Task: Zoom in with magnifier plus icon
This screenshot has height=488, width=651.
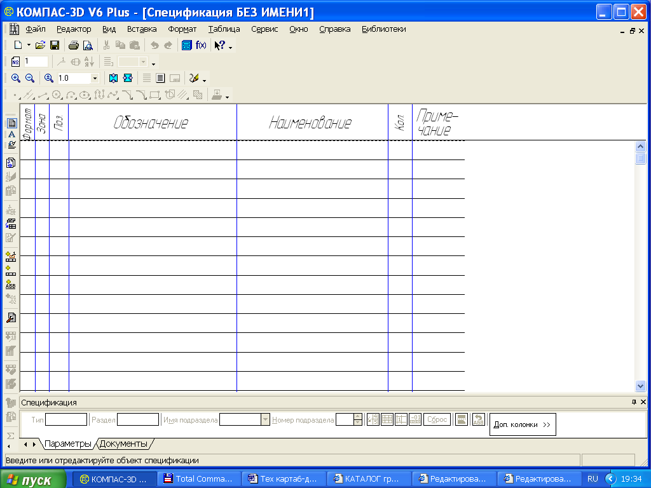Action: [16, 78]
